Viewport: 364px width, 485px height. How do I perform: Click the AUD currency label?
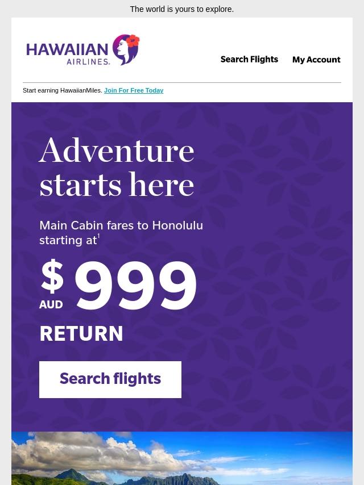tap(51, 304)
